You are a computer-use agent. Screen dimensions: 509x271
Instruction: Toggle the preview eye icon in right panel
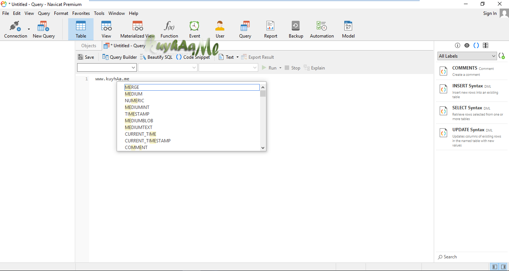coord(467,45)
